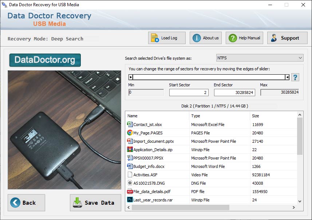This screenshot has width=312, height=220.
Task: Select the AS10021578.DNG file name
Action: [149, 183]
